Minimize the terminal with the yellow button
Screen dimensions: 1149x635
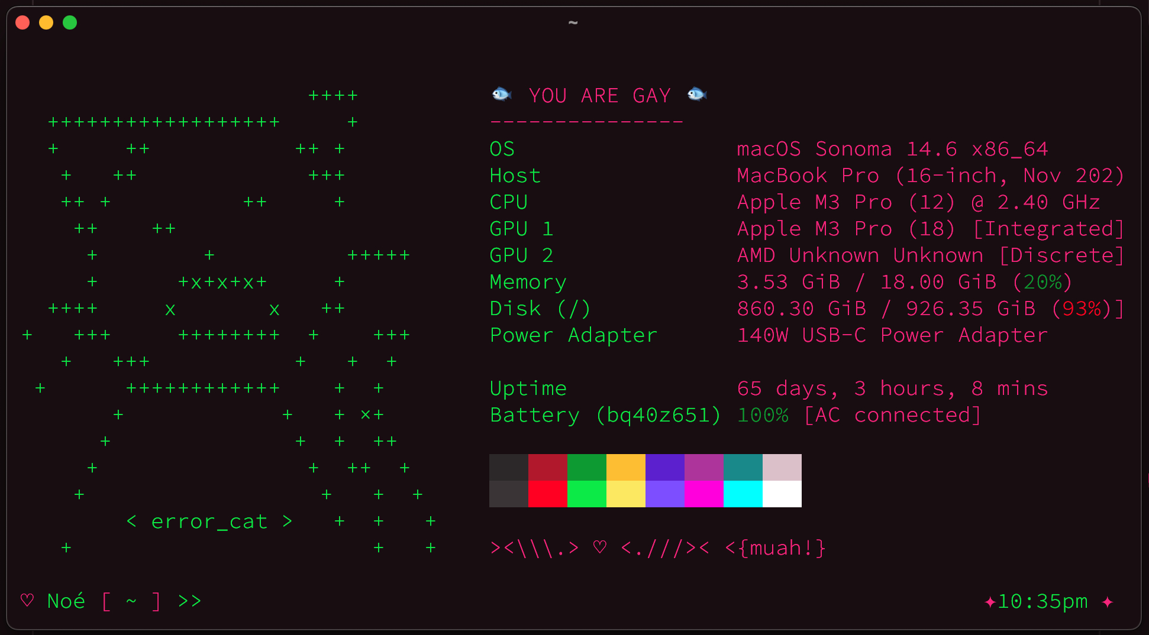[46, 22]
